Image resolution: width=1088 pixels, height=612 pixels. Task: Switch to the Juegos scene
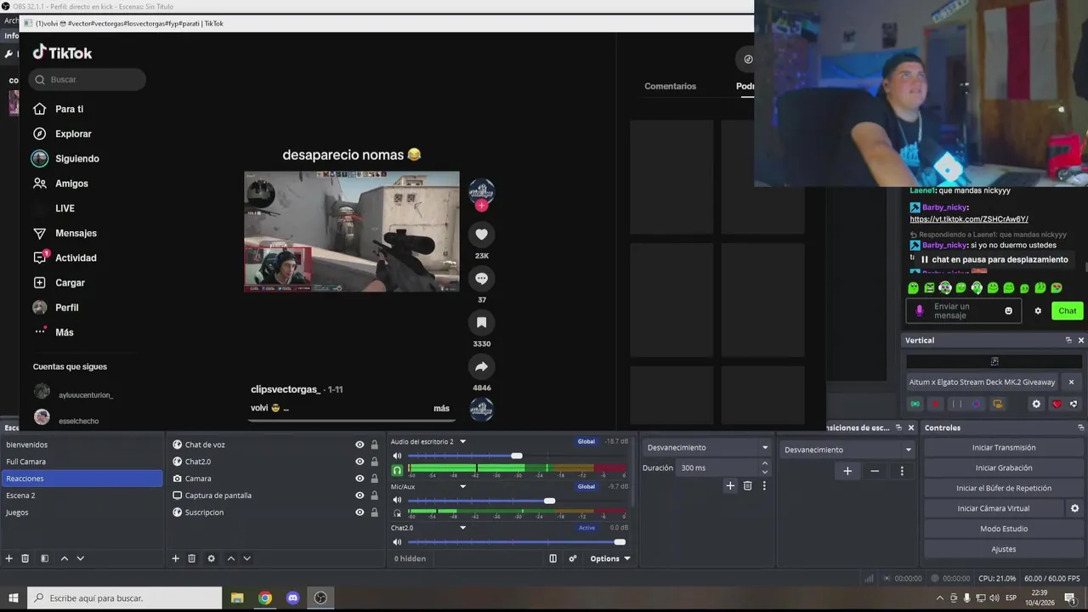pos(82,513)
